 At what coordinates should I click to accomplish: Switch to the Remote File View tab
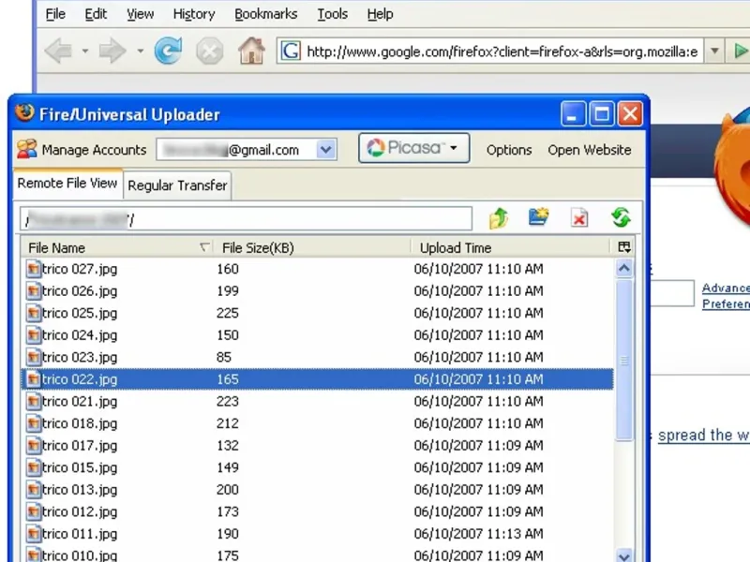[x=67, y=183]
